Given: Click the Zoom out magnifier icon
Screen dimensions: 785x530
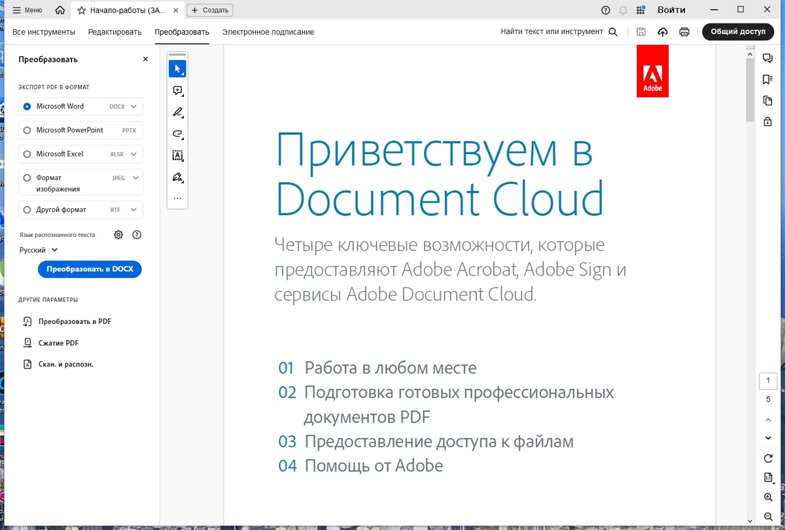Looking at the screenshot, I should click(768, 518).
